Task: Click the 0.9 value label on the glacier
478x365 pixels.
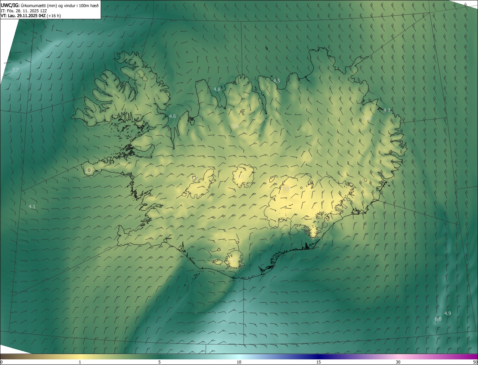Action: tap(286, 189)
